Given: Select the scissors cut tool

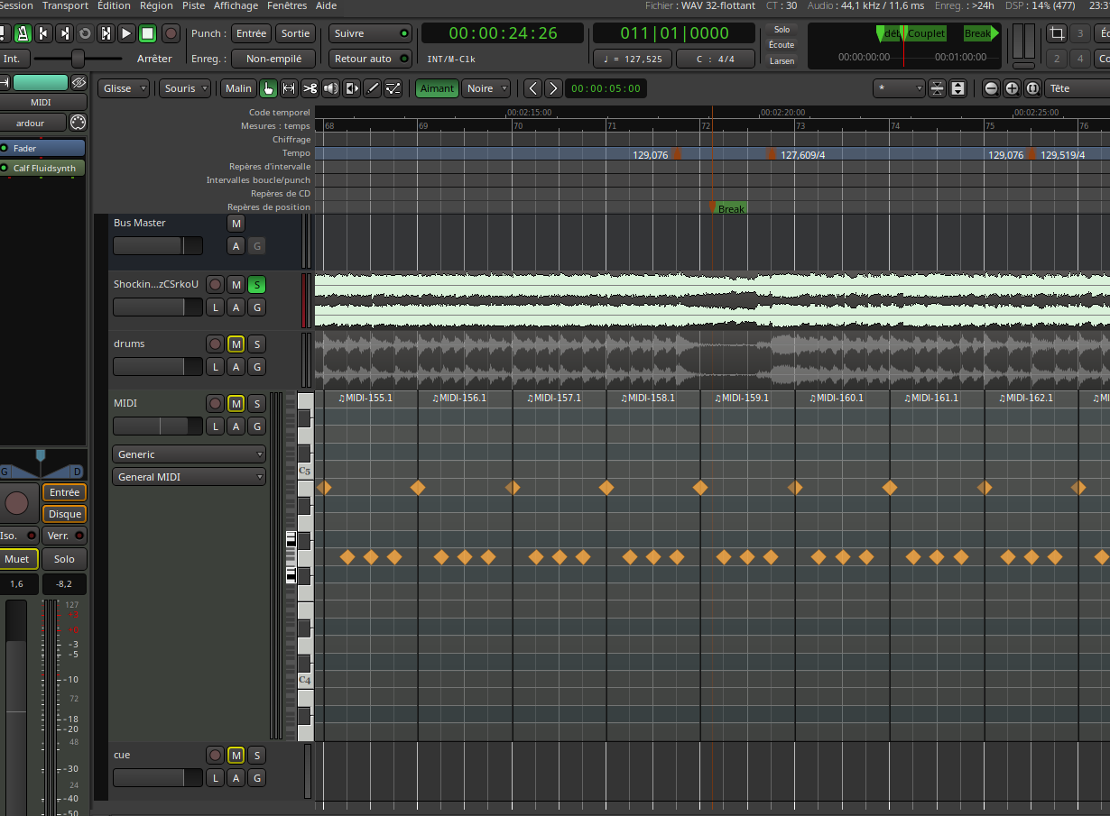Looking at the screenshot, I should pyautogui.click(x=310, y=88).
